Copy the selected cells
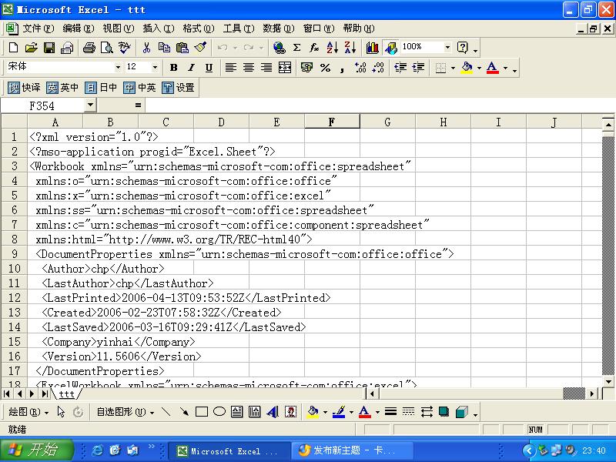Screen dimensions: 616x462 pos(164,48)
